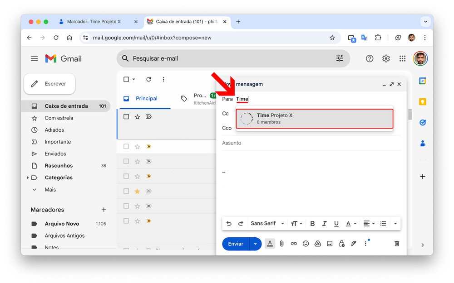Open the Enviados folder
The height and width of the screenshot is (283, 454).
55,153
